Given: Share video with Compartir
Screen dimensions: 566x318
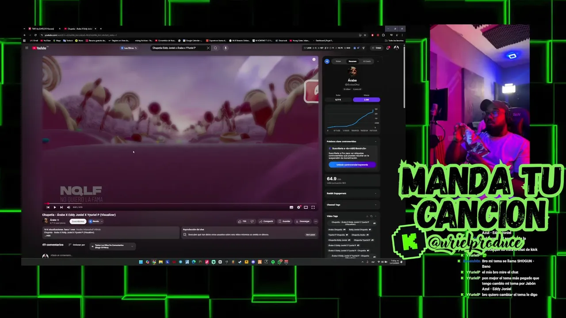Looking at the screenshot, I should (x=266, y=221).
